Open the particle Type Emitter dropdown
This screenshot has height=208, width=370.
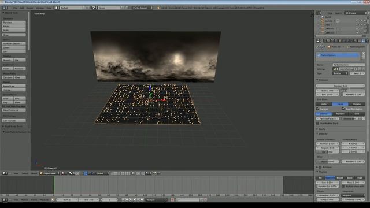pyautogui.click(x=340, y=73)
